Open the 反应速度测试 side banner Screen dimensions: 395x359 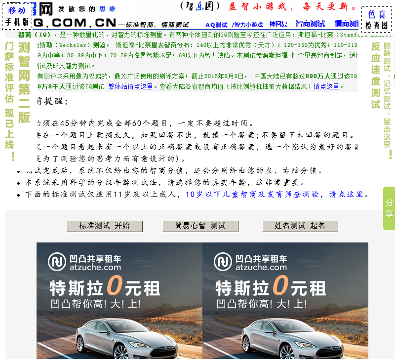click(x=375, y=75)
